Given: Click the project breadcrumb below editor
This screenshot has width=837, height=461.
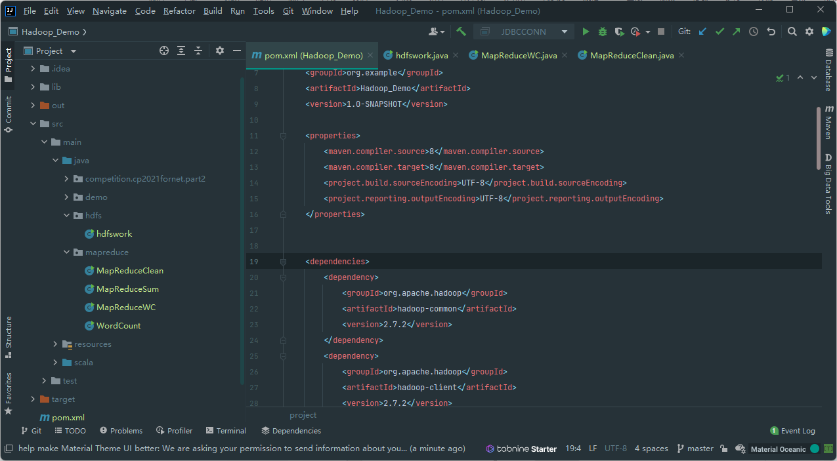Looking at the screenshot, I should pos(303,415).
